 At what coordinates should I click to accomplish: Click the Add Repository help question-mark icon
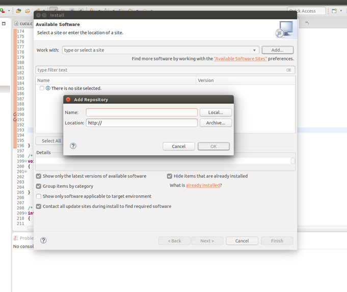(73, 146)
